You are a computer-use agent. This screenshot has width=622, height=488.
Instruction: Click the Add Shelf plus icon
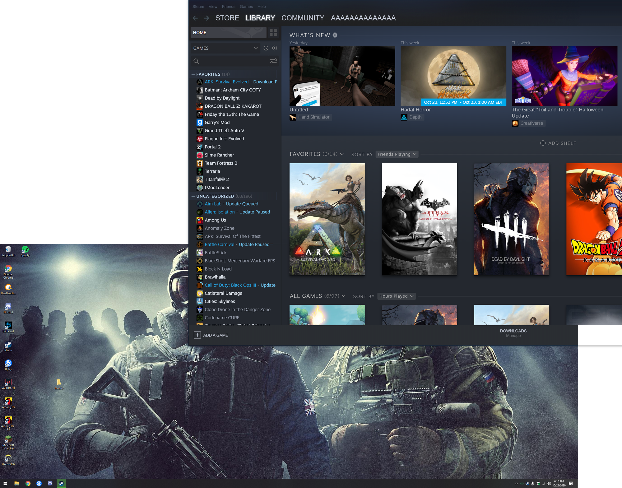point(543,143)
